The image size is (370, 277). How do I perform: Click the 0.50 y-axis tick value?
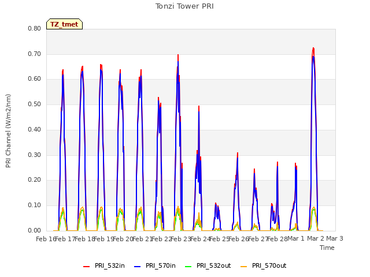click(35, 104)
